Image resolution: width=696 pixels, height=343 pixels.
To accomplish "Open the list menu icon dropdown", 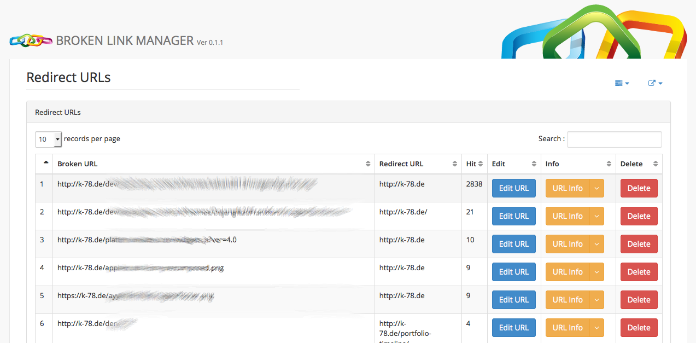I will (x=622, y=83).
